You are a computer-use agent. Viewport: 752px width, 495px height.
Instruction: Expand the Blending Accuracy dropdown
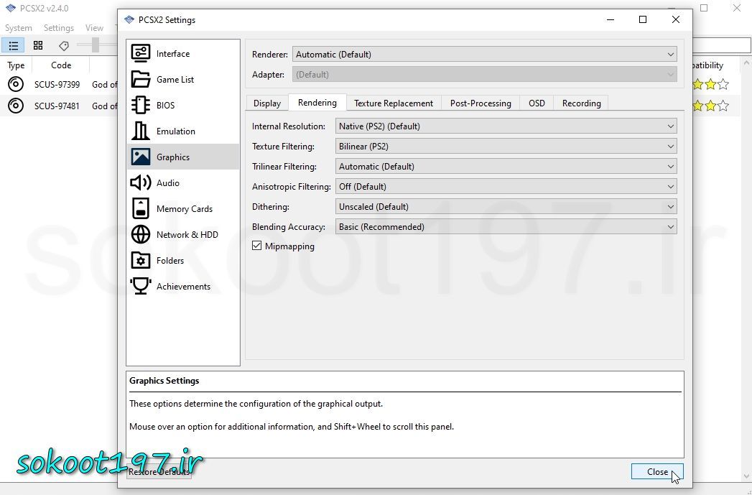pos(506,227)
